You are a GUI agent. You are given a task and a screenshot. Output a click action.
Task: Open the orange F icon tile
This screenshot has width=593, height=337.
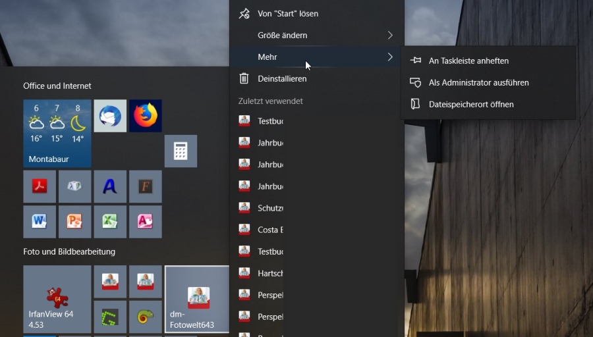[146, 186]
